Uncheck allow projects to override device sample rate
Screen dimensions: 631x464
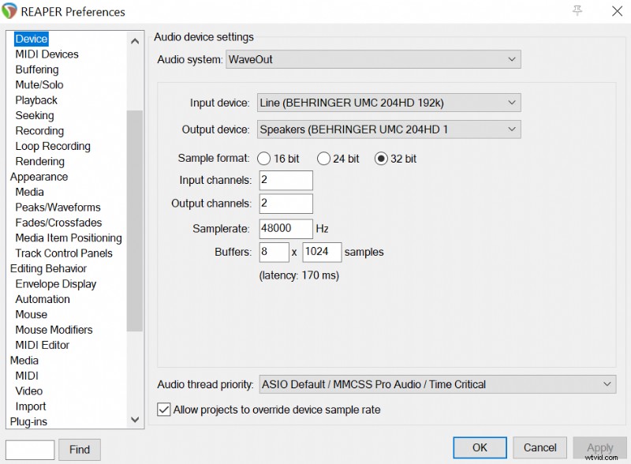pos(163,410)
